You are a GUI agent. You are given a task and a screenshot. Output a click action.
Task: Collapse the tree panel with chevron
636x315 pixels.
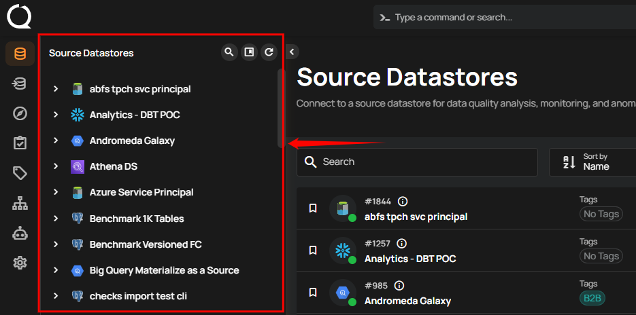pos(292,52)
